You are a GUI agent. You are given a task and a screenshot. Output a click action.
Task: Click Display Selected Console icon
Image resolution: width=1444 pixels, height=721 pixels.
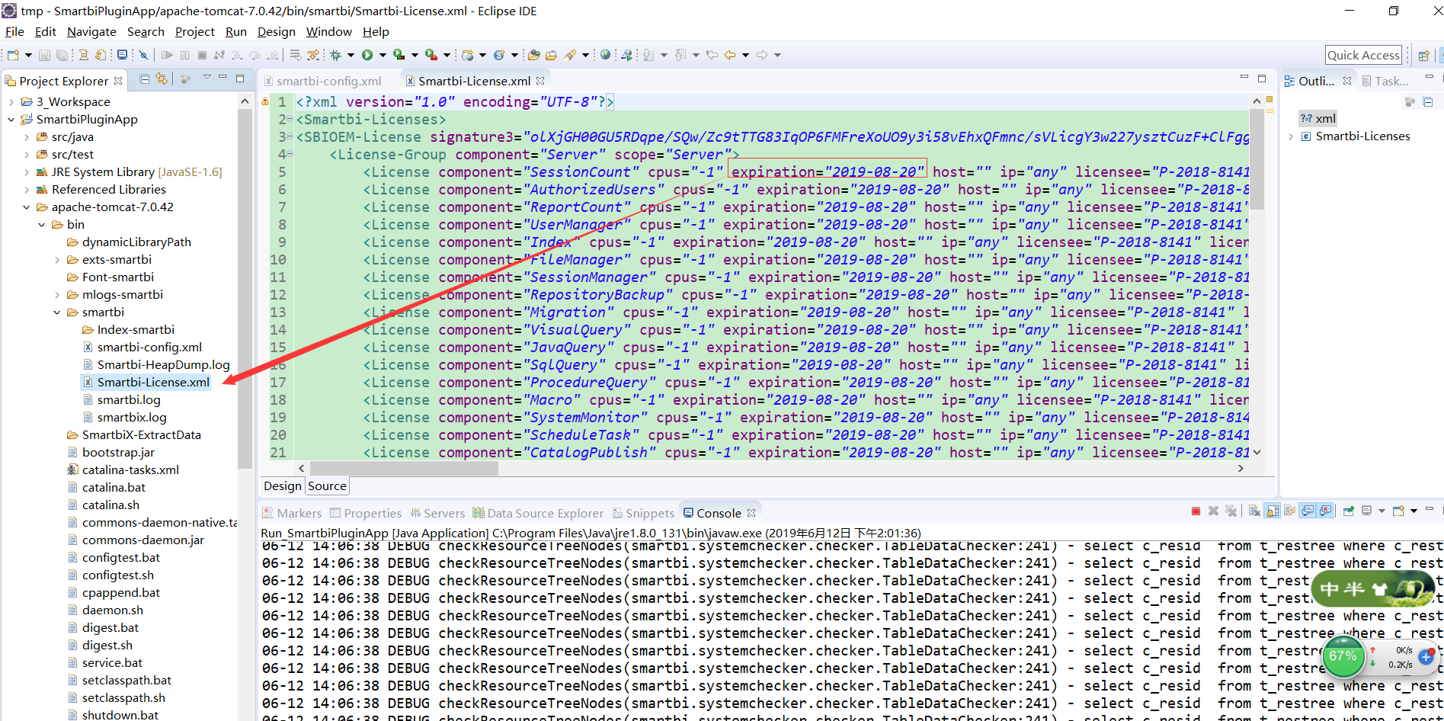click(x=1367, y=511)
